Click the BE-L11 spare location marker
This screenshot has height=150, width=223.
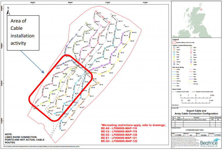(125, 25)
